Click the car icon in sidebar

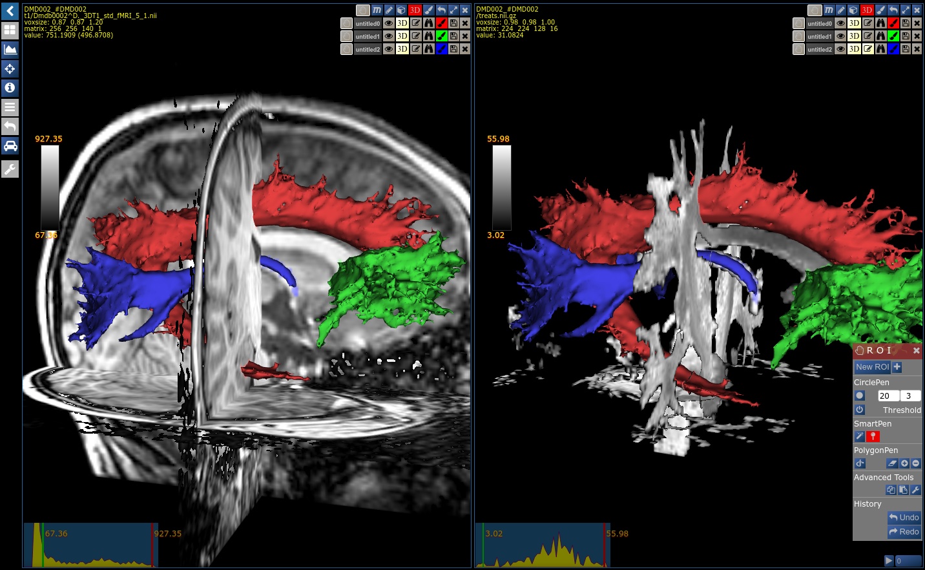10,146
